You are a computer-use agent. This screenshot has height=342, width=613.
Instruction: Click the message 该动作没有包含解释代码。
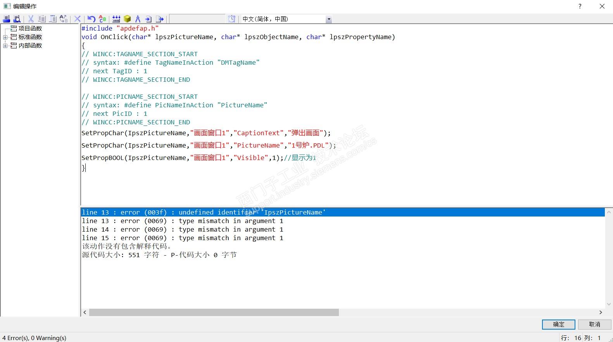(x=127, y=246)
